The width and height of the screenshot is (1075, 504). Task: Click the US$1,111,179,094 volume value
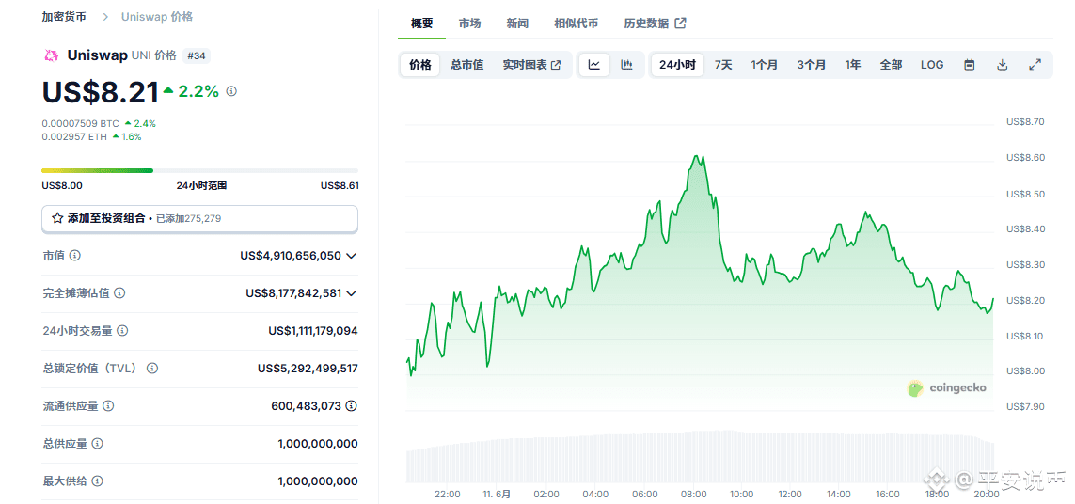(312, 330)
